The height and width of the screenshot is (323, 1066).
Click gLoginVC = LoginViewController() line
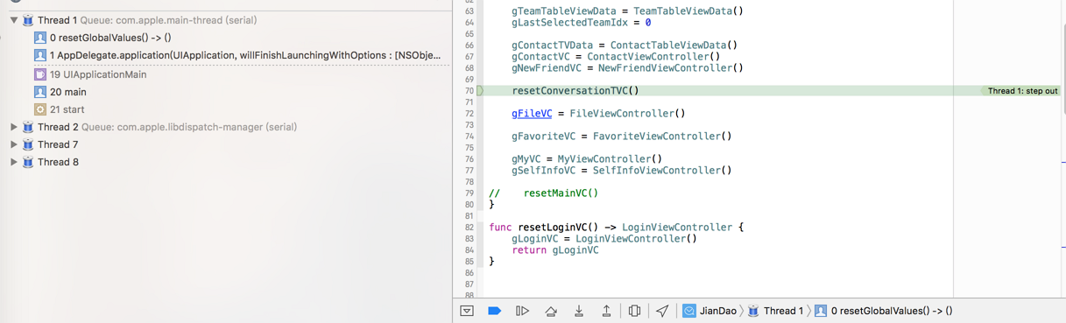pyautogui.click(x=604, y=238)
